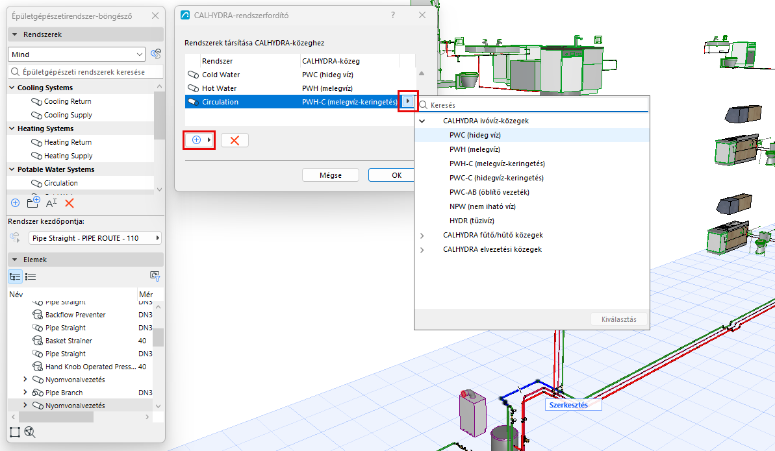This screenshot has width=775, height=451.
Task: Click the Kiválasztás button
Action: (x=619, y=320)
